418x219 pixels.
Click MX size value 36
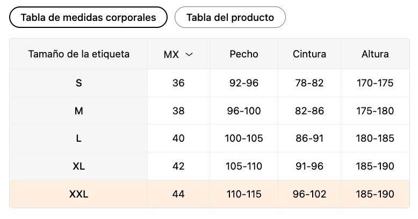point(178,83)
